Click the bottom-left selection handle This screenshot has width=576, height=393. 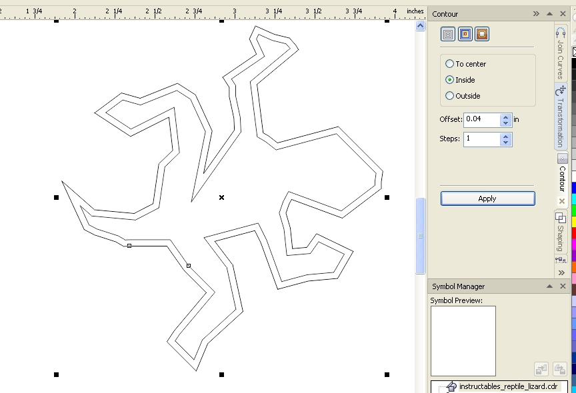(x=56, y=374)
